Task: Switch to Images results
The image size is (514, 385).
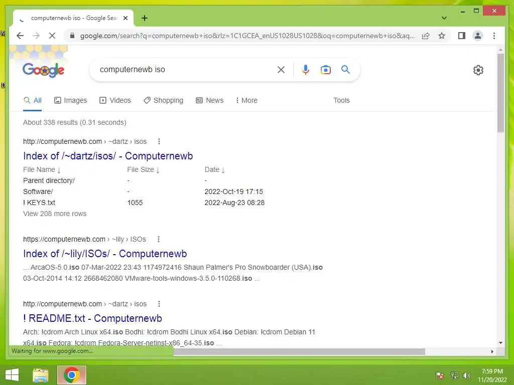Action: click(x=70, y=100)
